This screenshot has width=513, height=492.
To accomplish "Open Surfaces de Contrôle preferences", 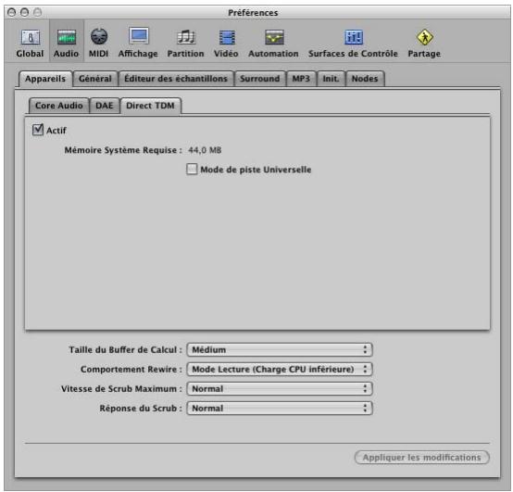I will (353, 43).
